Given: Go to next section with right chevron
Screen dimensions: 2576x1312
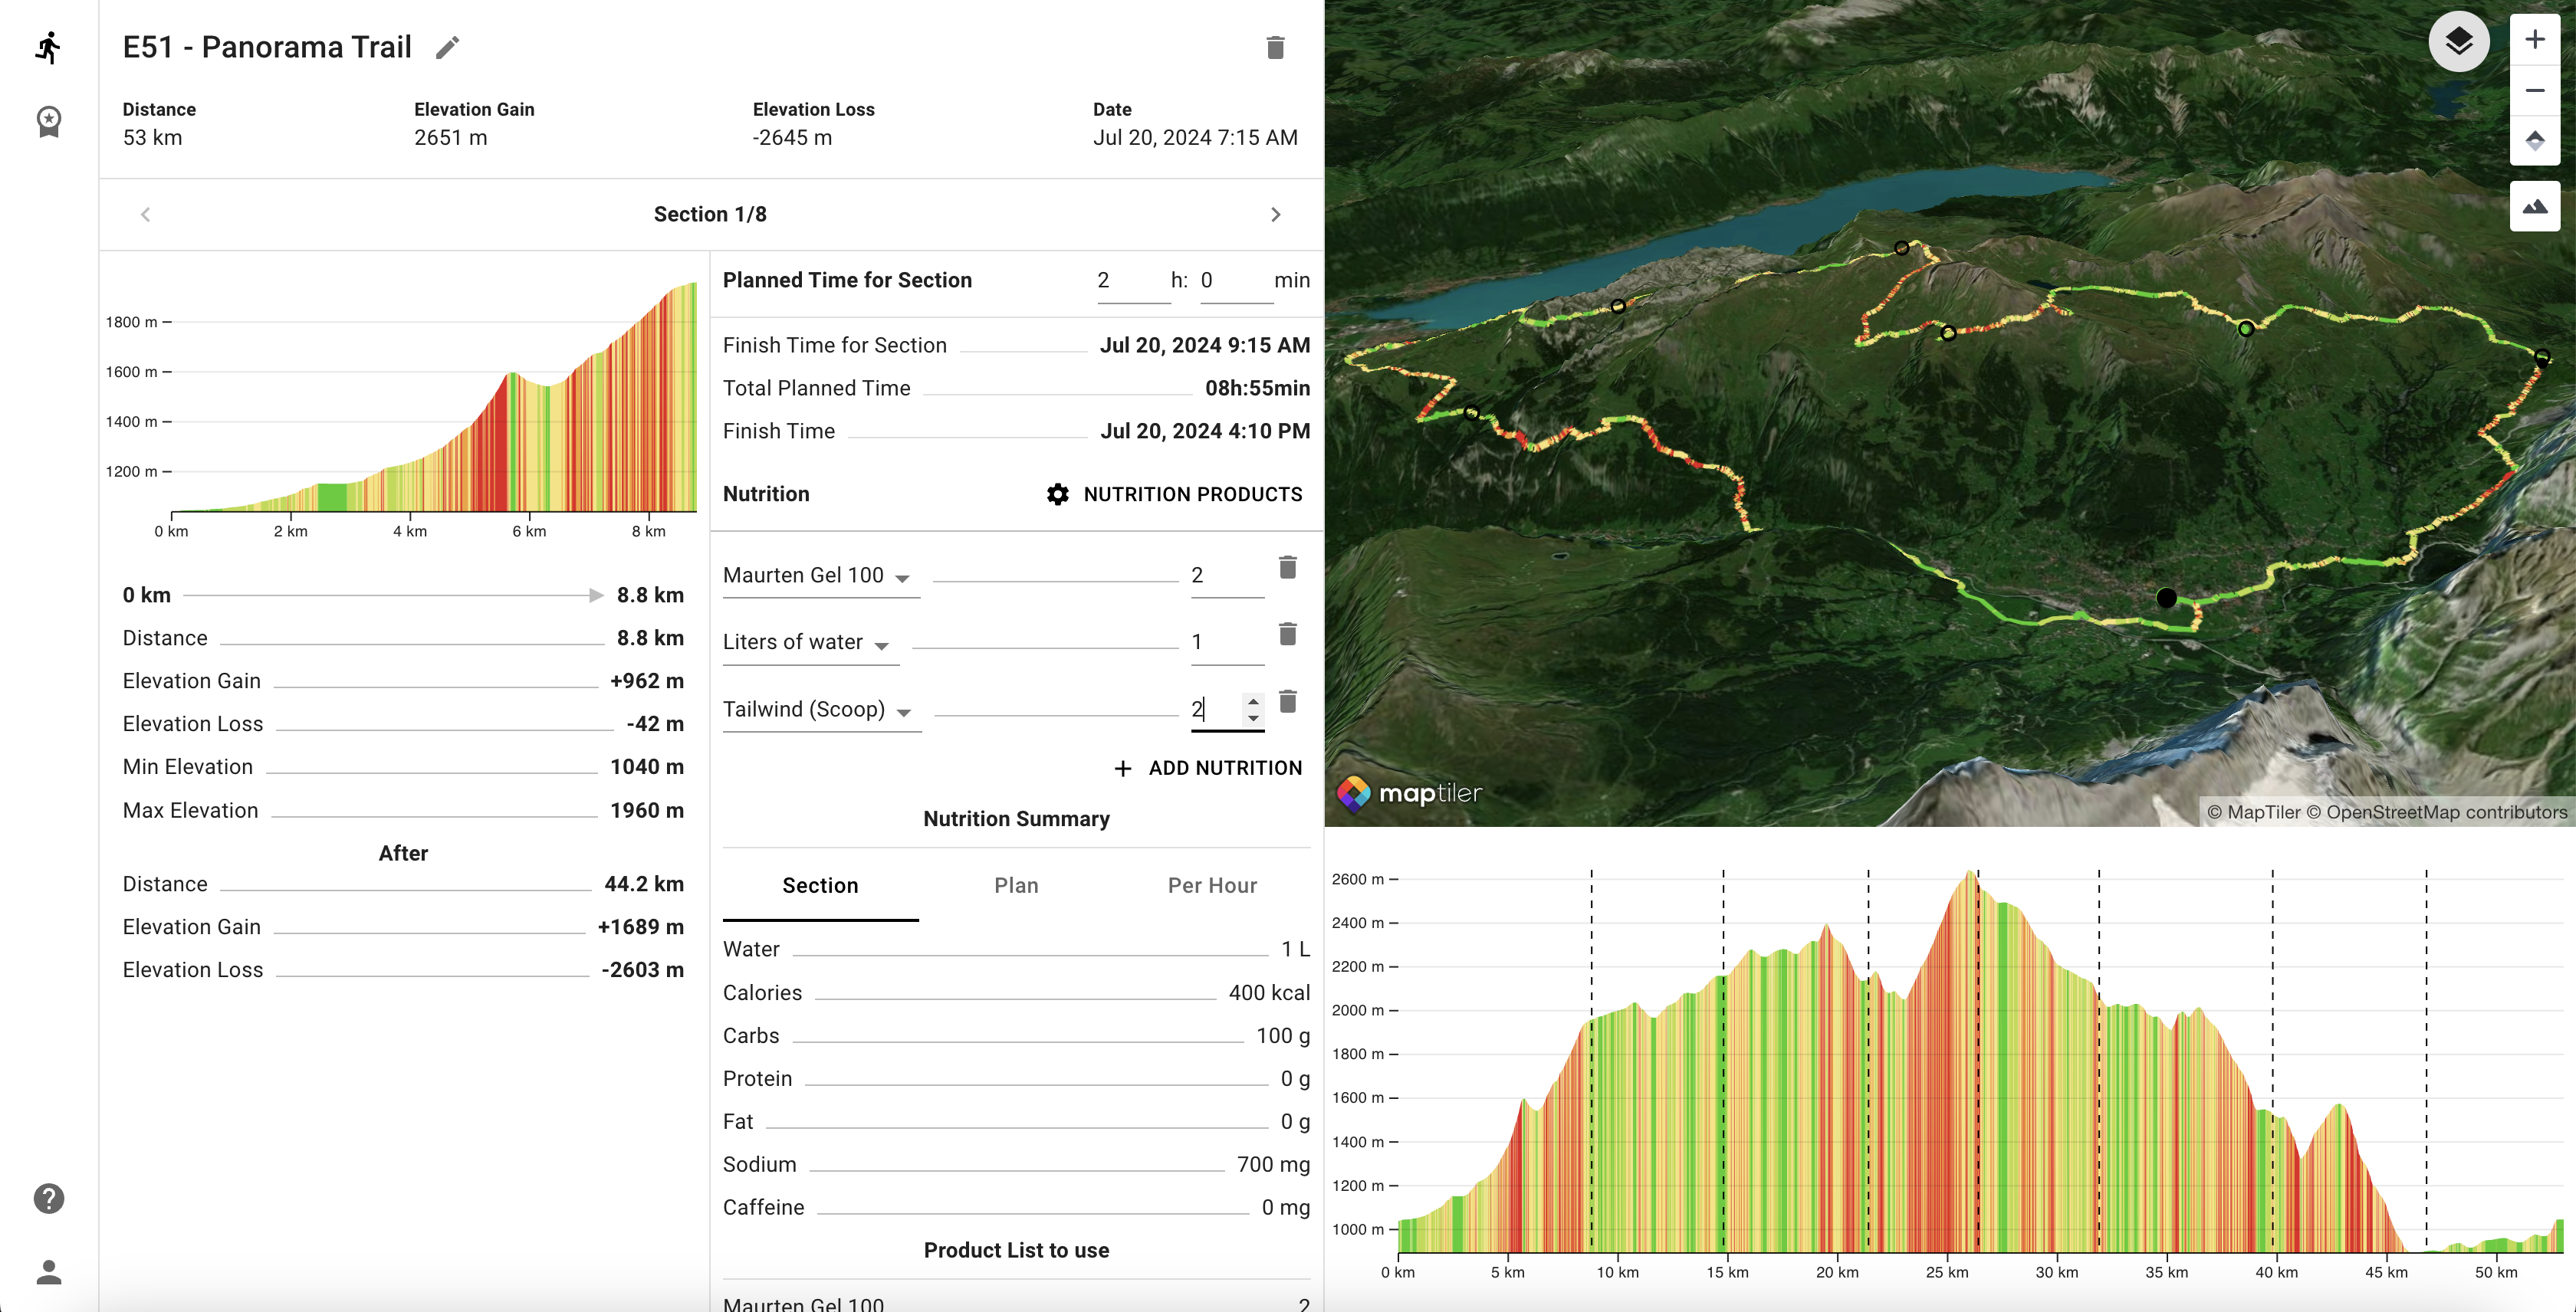Looking at the screenshot, I should (x=1275, y=215).
